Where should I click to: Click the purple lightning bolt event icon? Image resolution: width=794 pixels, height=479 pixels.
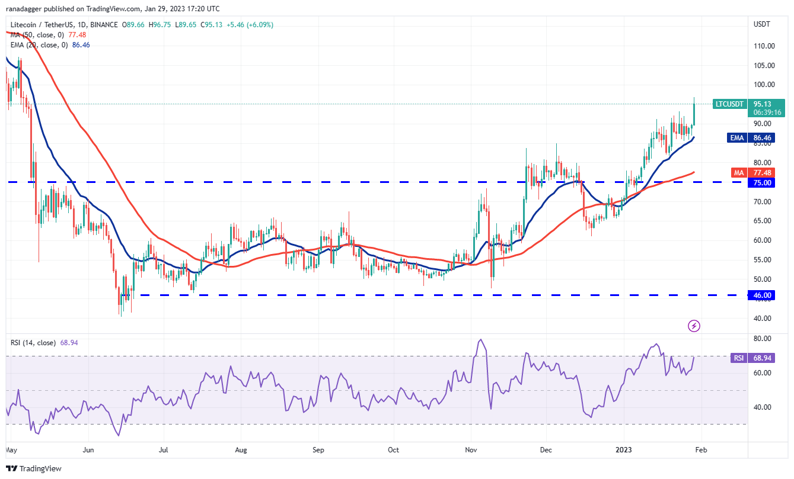click(694, 326)
